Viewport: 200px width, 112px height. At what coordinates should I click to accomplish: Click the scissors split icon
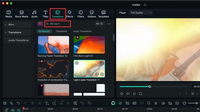pyautogui.click(x=39, y=103)
